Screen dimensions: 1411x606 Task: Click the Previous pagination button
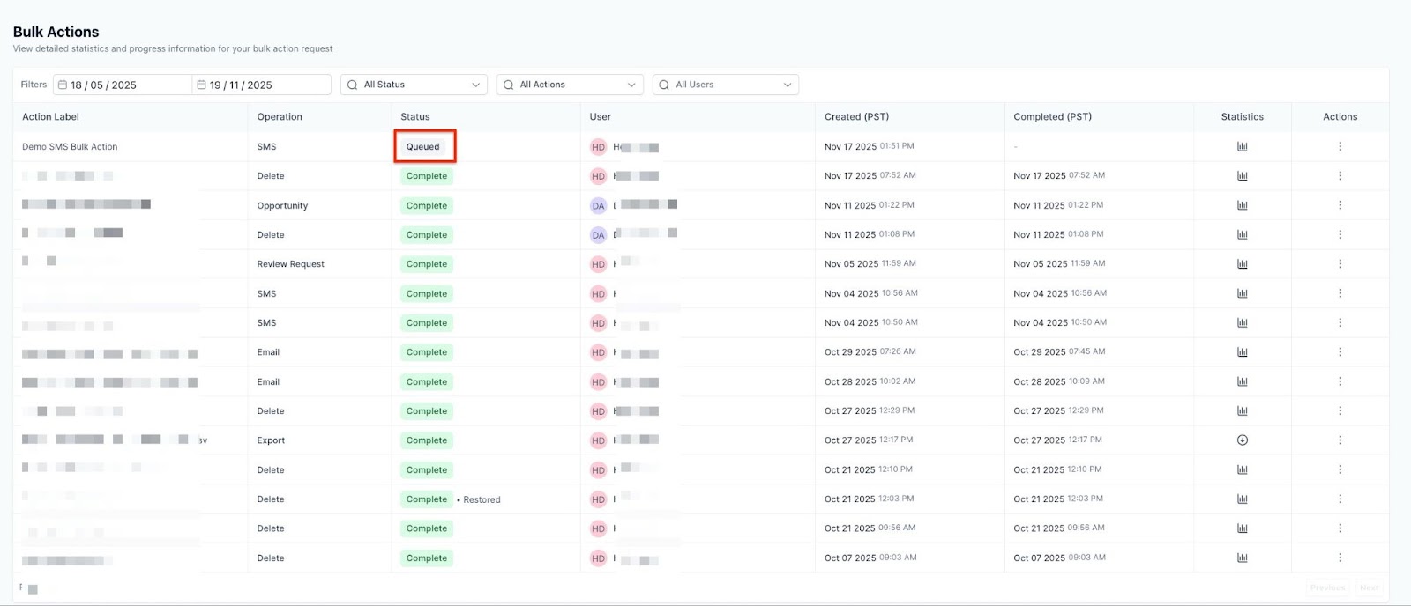point(1327,588)
